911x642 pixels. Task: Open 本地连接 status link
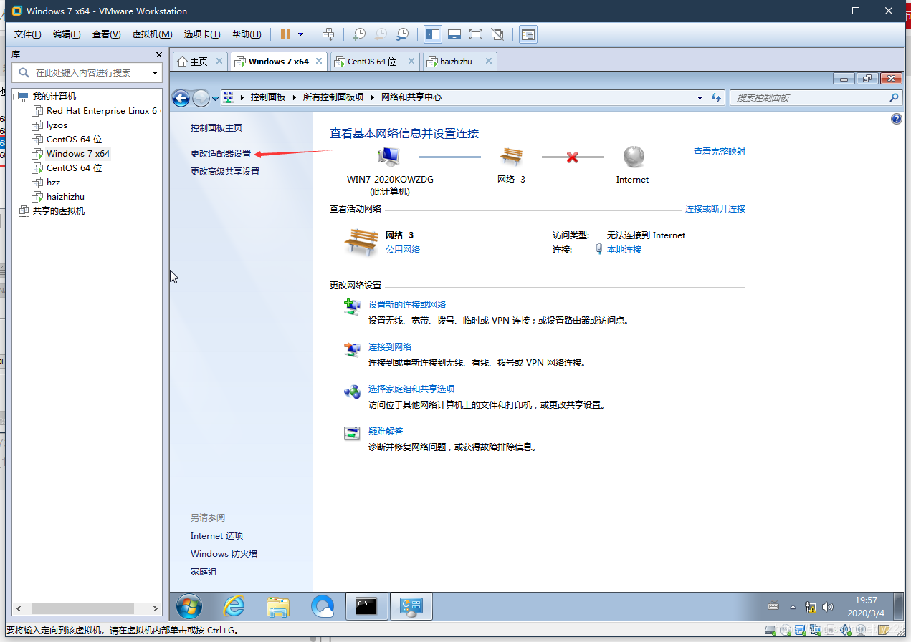(x=624, y=250)
